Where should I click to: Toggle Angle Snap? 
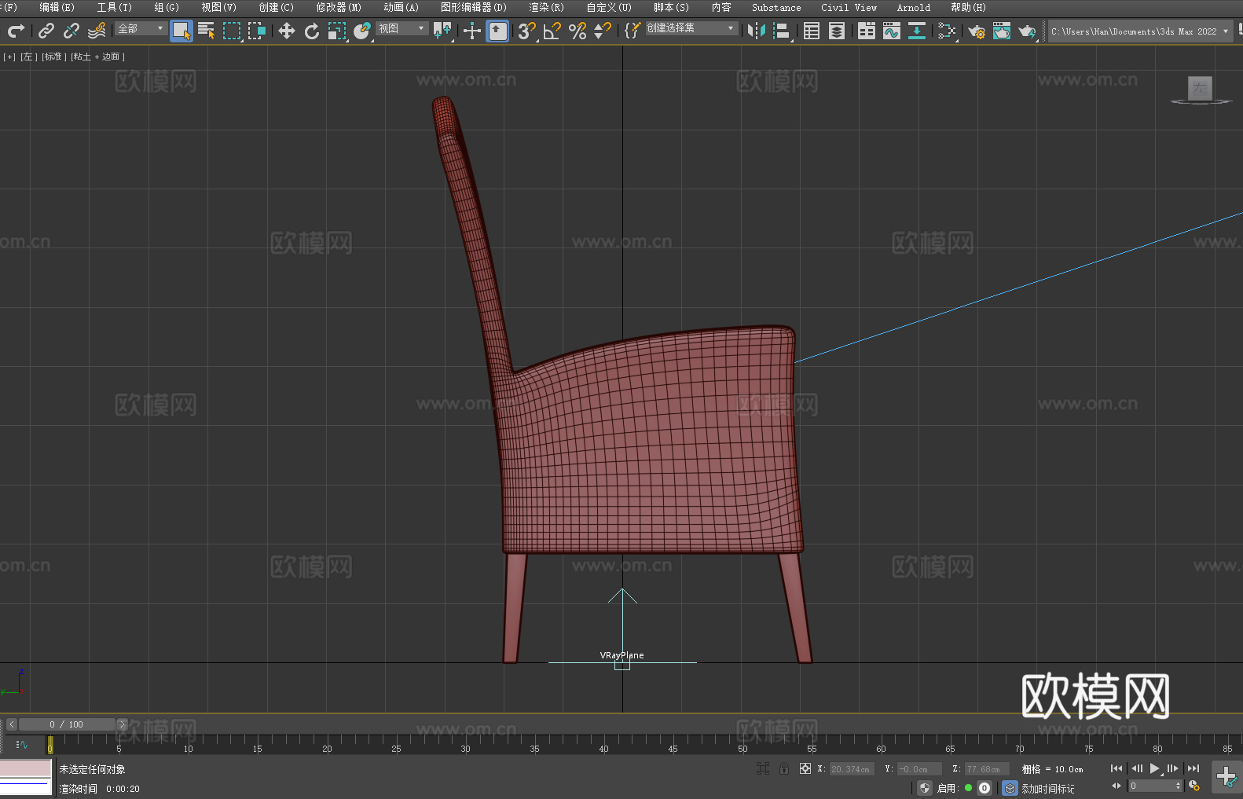552,31
